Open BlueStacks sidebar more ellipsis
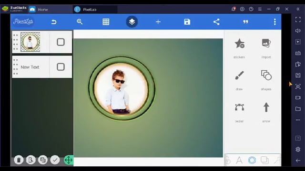 click(x=298, y=120)
